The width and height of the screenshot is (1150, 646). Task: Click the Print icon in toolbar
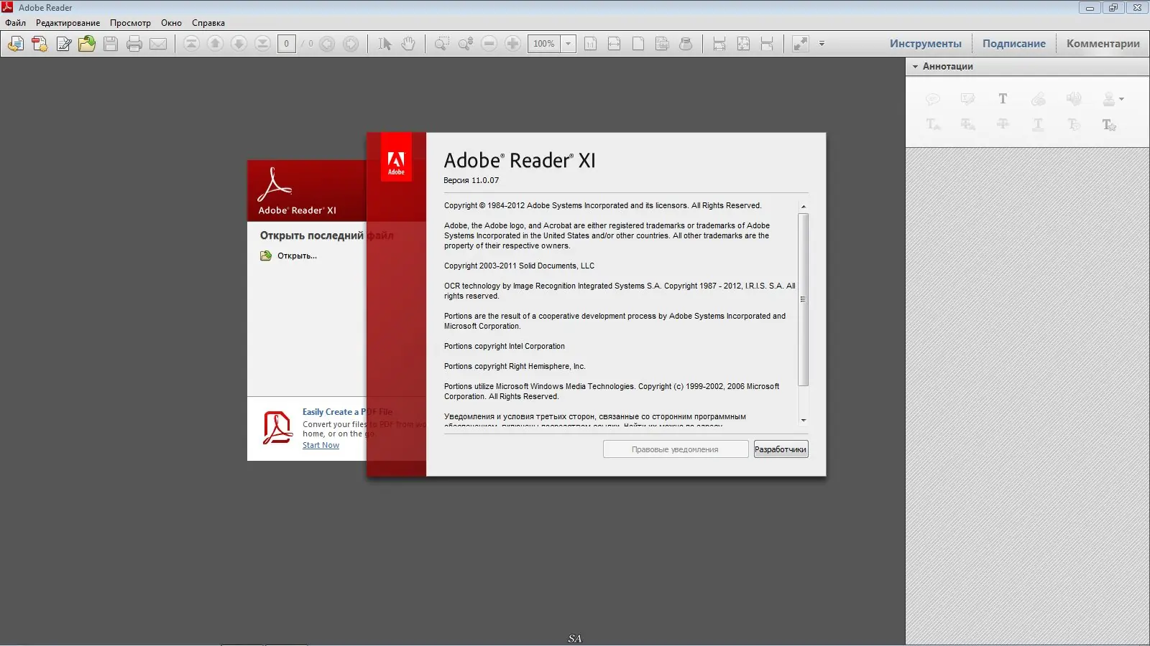pyautogui.click(x=134, y=44)
